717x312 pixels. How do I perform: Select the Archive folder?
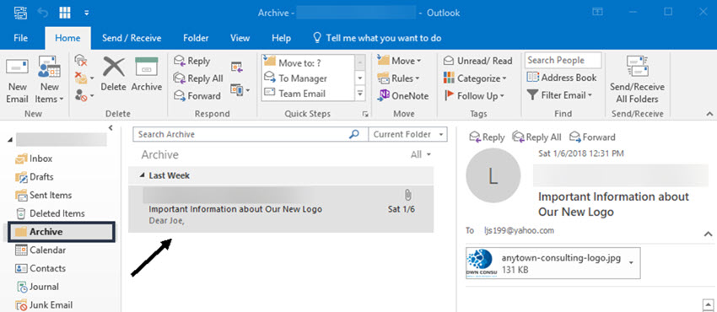[x=62, y=232]
